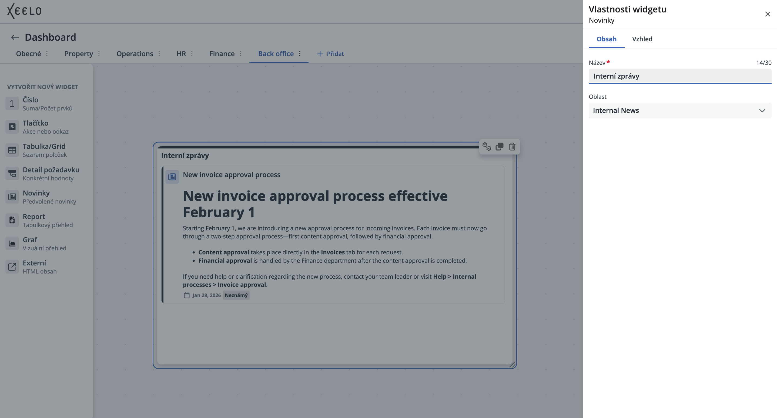This screenshot has width=777, height=418.
Task: Click the calendar icon by Jan 28, 2026
Action: [187, 295]
